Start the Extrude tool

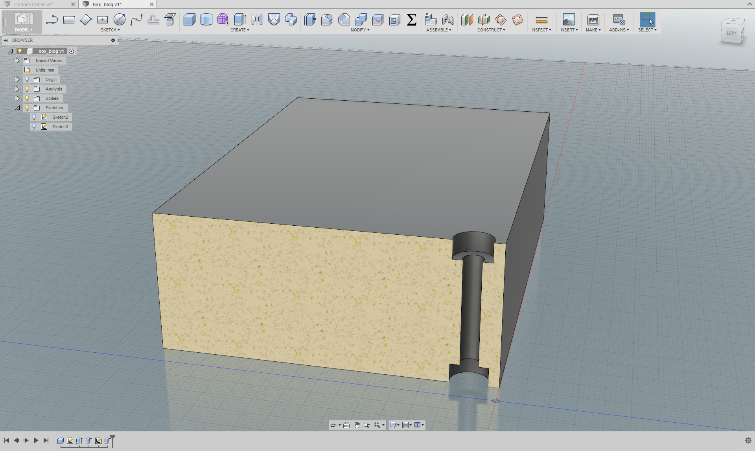point(240,19)
